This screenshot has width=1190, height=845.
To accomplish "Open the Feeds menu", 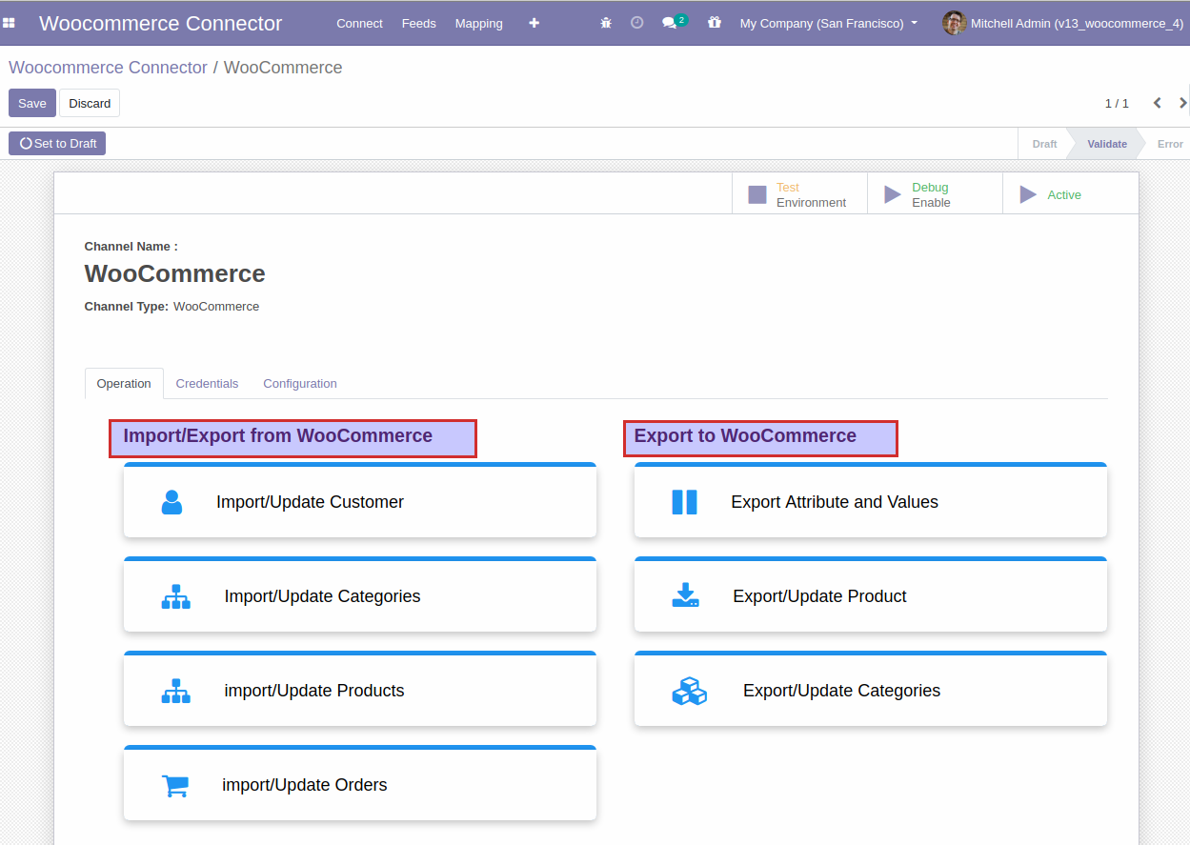I will (x=418, y=23).
